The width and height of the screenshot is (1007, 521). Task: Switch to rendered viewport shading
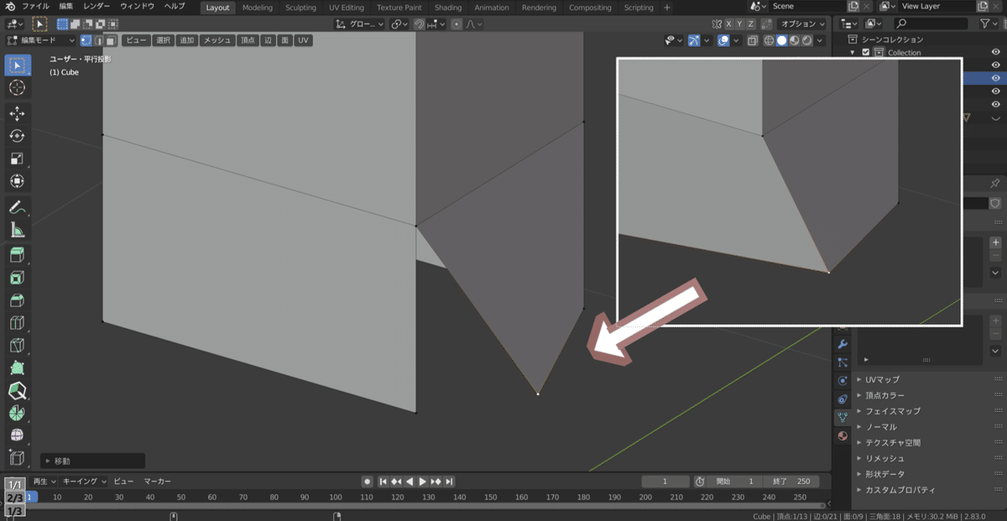click(806, 40)
